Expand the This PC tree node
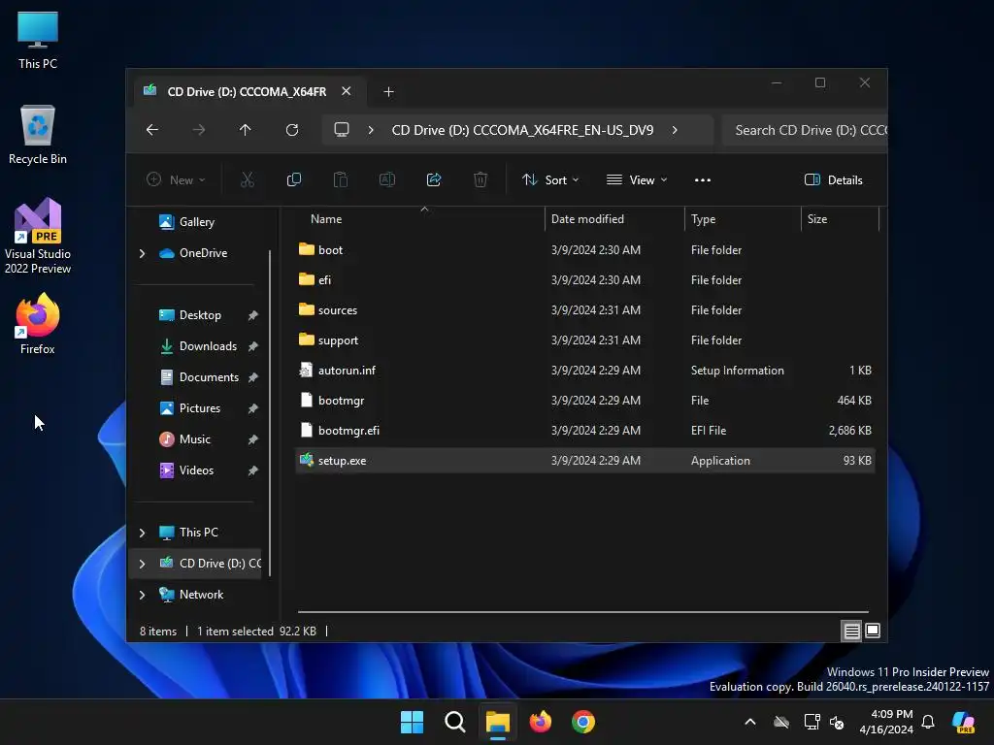Viewport: 994px width, 745px height. click(x=142, y=533)
